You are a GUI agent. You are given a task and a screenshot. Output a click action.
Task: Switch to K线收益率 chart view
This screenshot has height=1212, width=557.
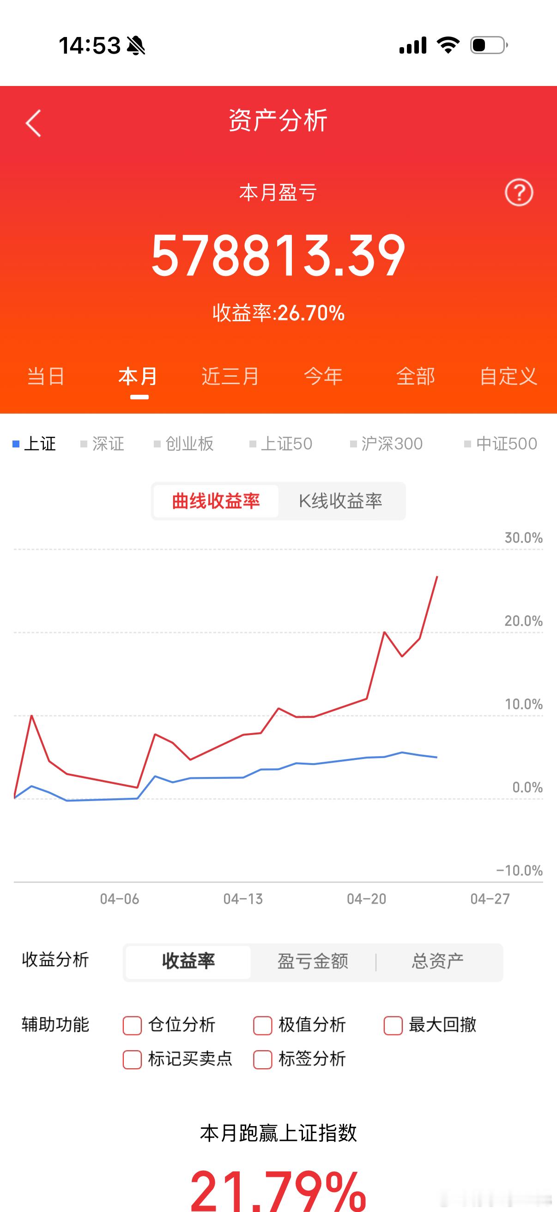[340, 501]
